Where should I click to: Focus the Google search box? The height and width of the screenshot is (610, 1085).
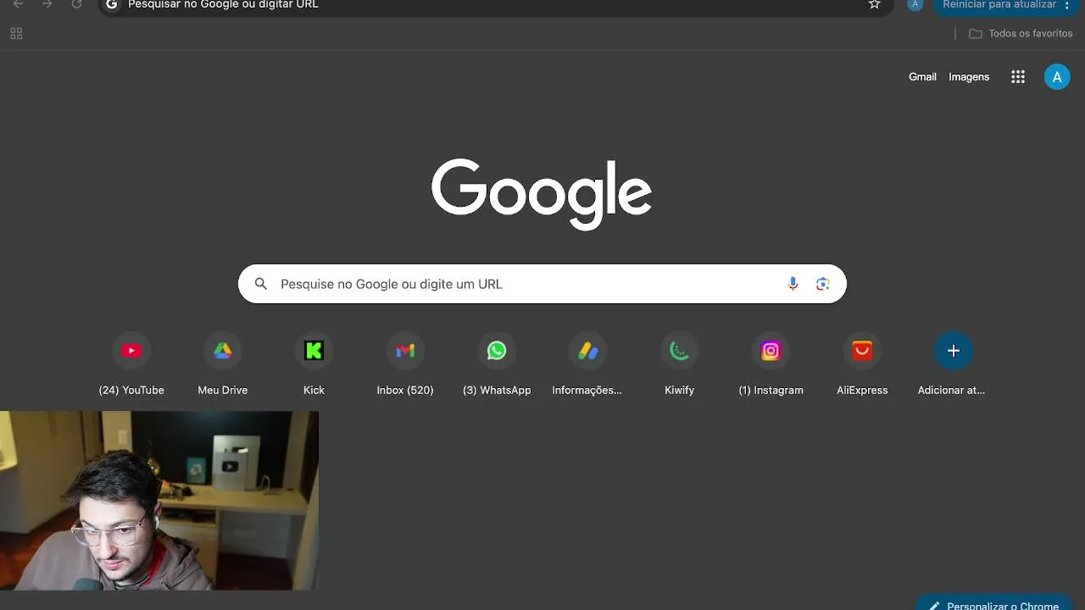coord(542,284)
